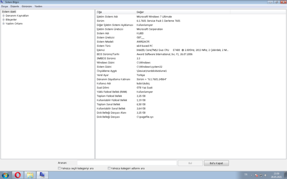Image resolution: width=287 pixels, height=179 pixels.
Task: Expand the Yazılım Ortamı tree node
Action: [x=3, y=24]
